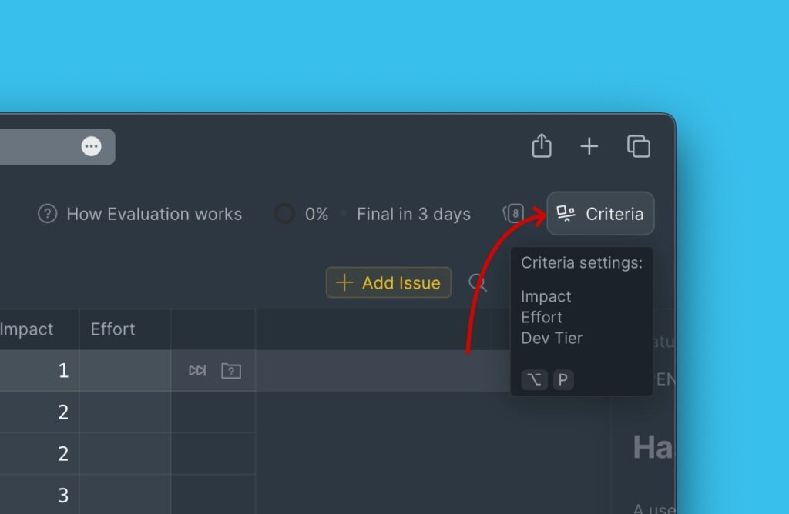
Task: Click the plus icon for a new tab
Action: 589,146
